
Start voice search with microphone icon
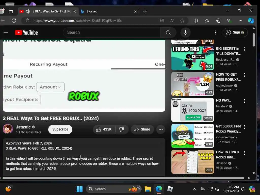tap(186, 32)
